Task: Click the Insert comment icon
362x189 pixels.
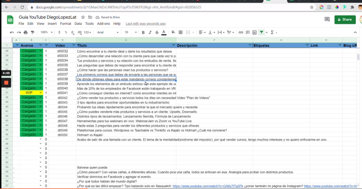Action: tap(248, 33)
